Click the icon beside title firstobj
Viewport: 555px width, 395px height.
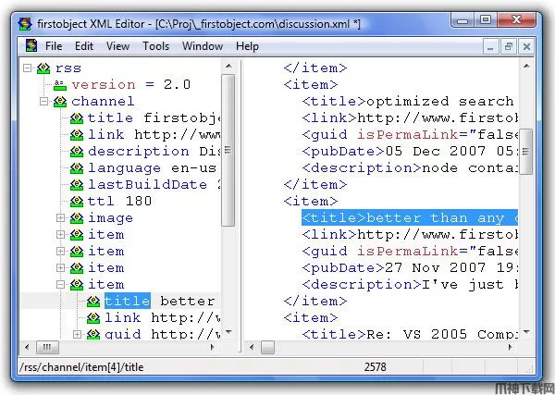[77, 118]
